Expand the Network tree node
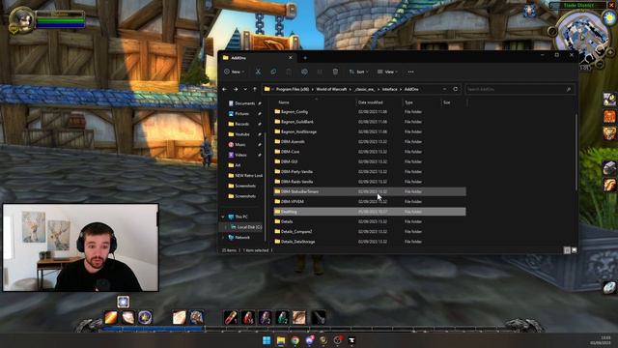Screen dimensions: 618x348 (x=223, y=238)
